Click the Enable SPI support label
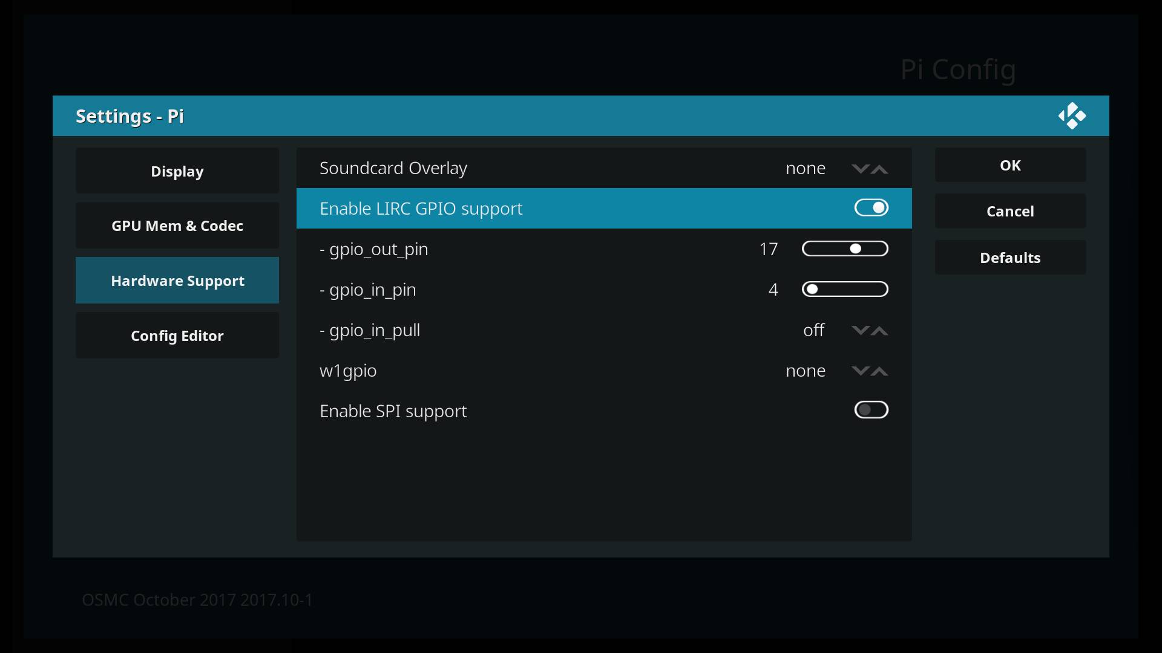This screenshot has width=1162, height=653. pos(393,411)
